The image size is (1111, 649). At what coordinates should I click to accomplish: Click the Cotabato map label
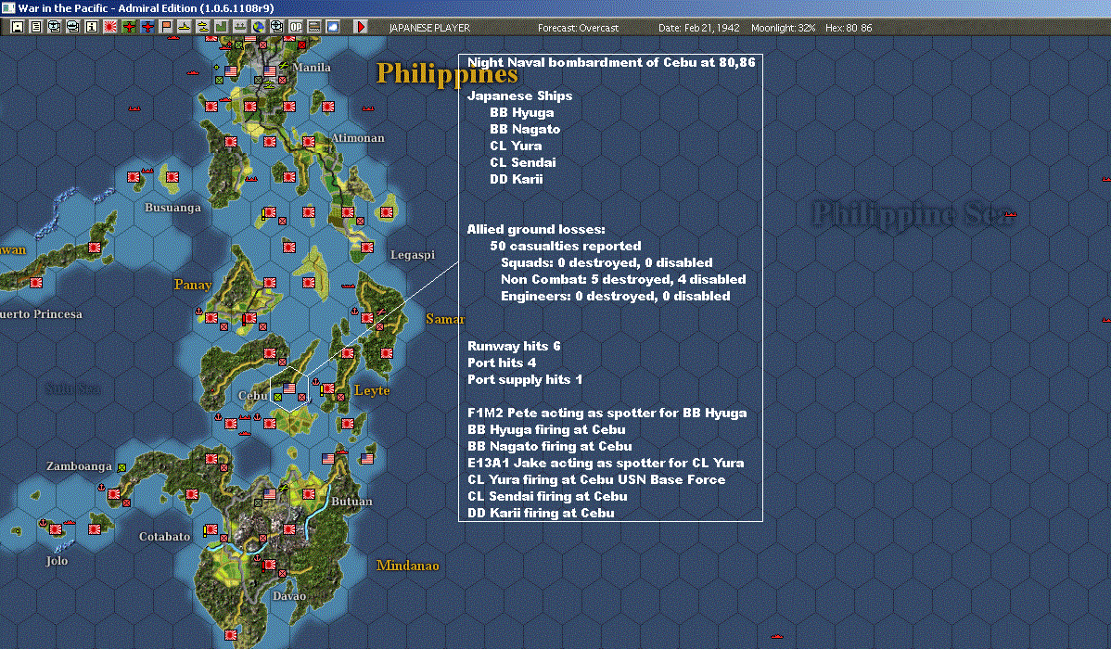(x=164, y=536)
